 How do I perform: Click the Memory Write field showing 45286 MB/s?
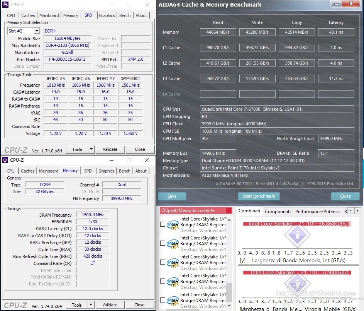coord(257,32)
